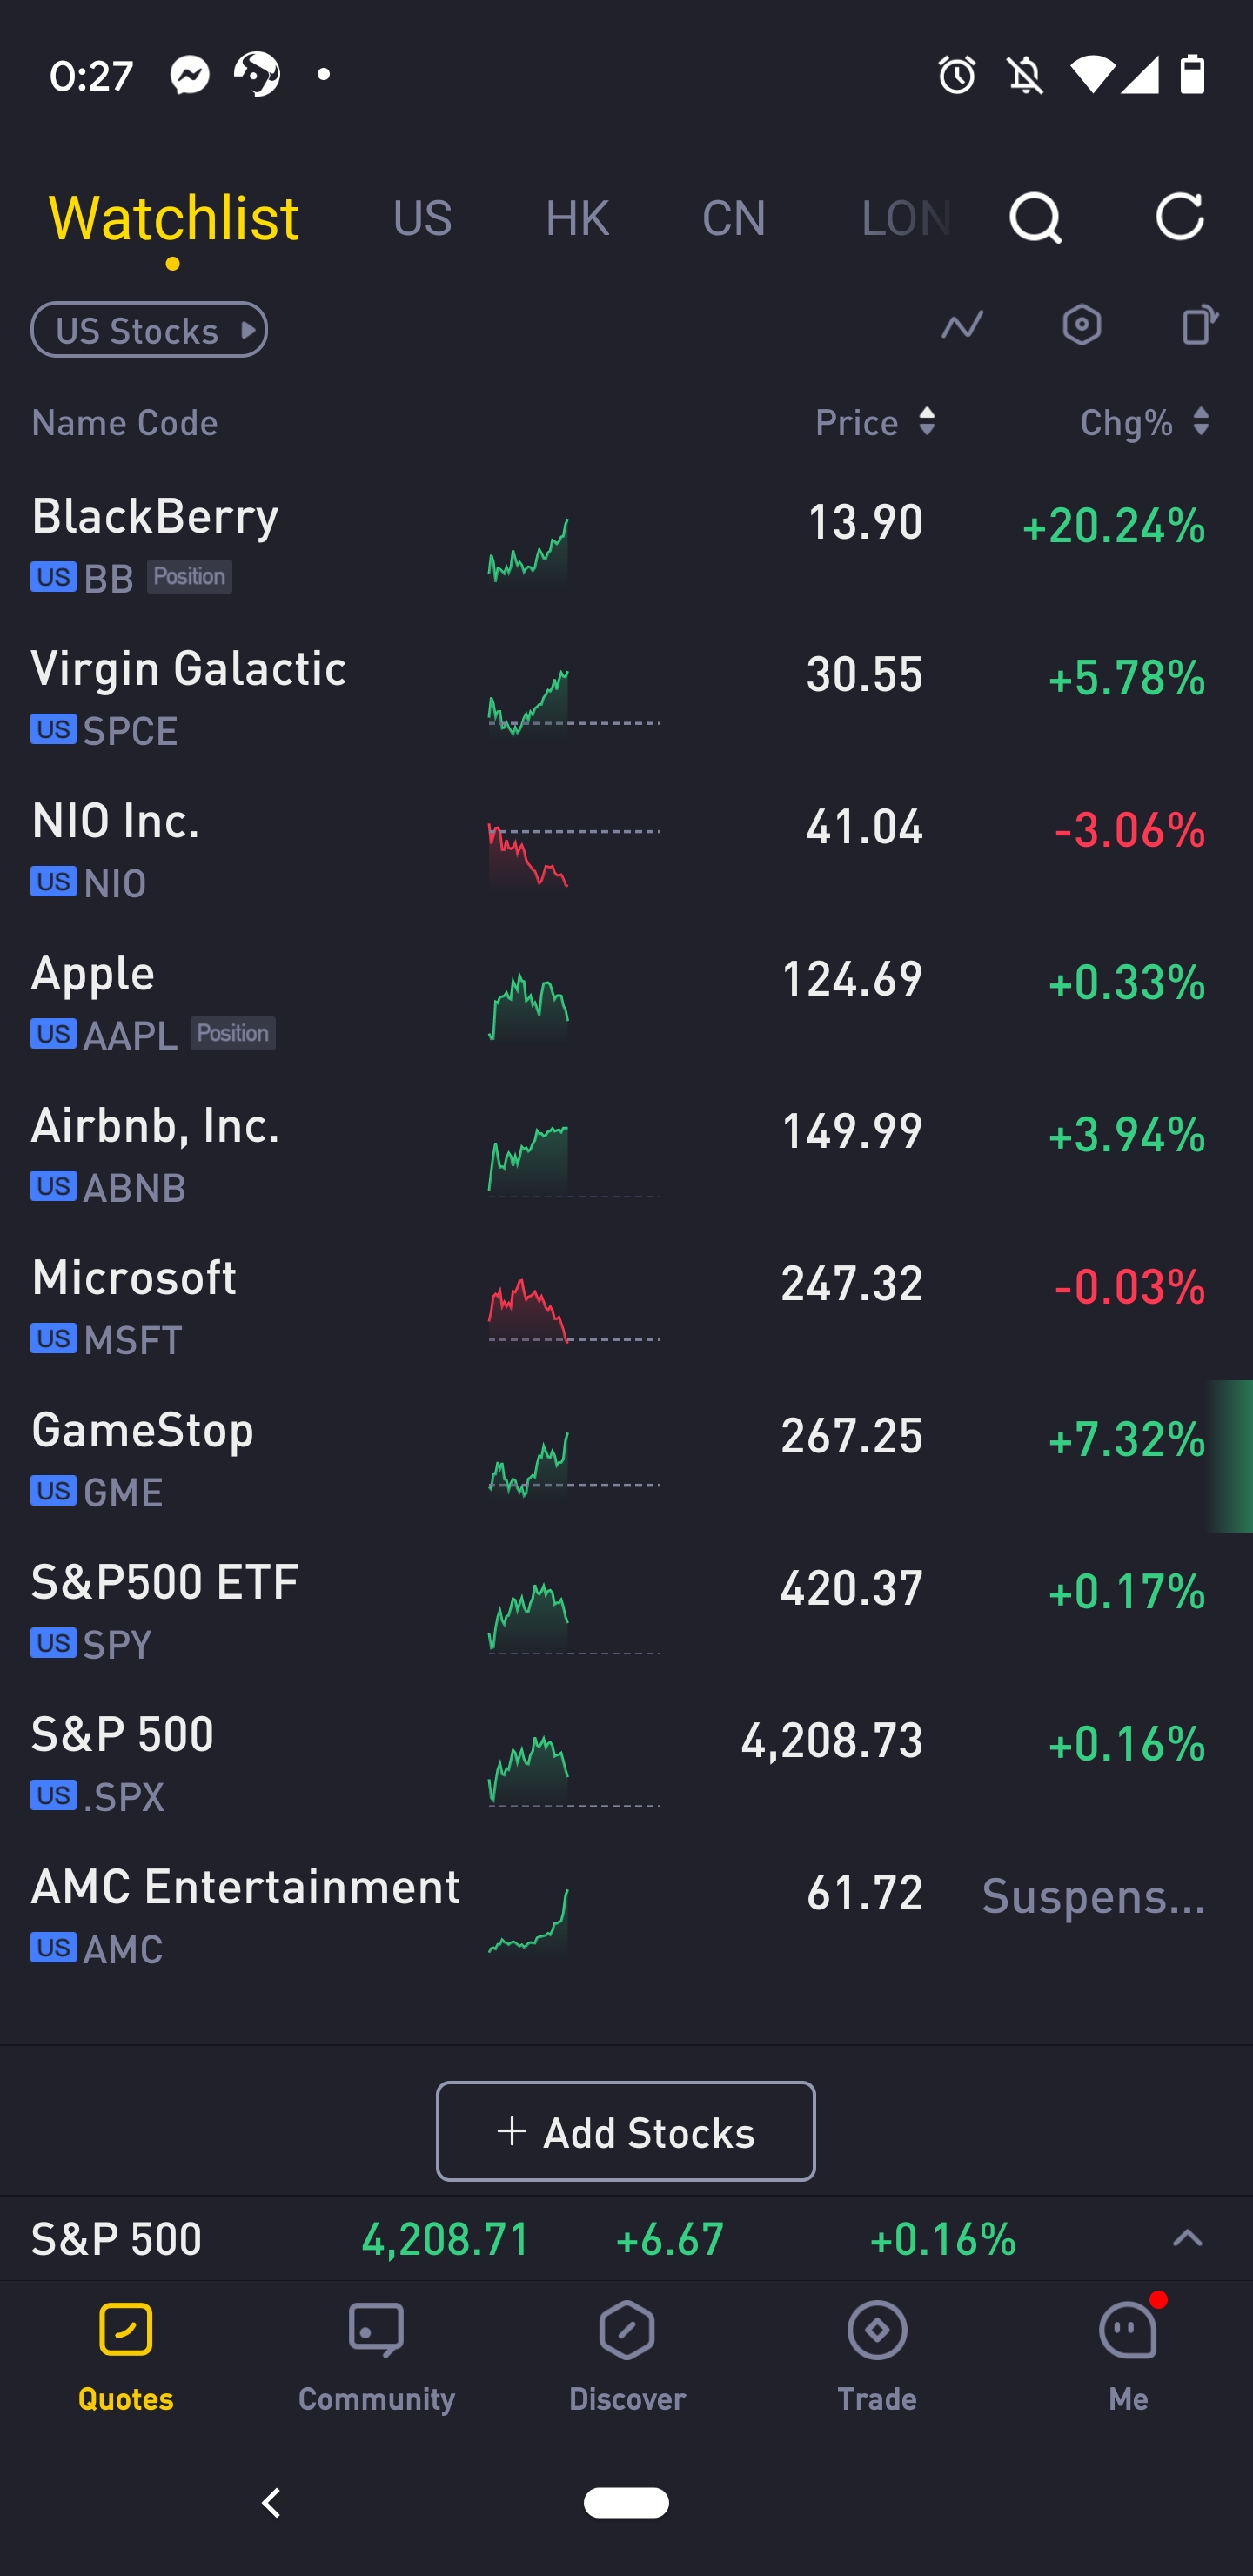
Task: Toggle the mini chart line view icon
Action: click(x=962, y=326)
